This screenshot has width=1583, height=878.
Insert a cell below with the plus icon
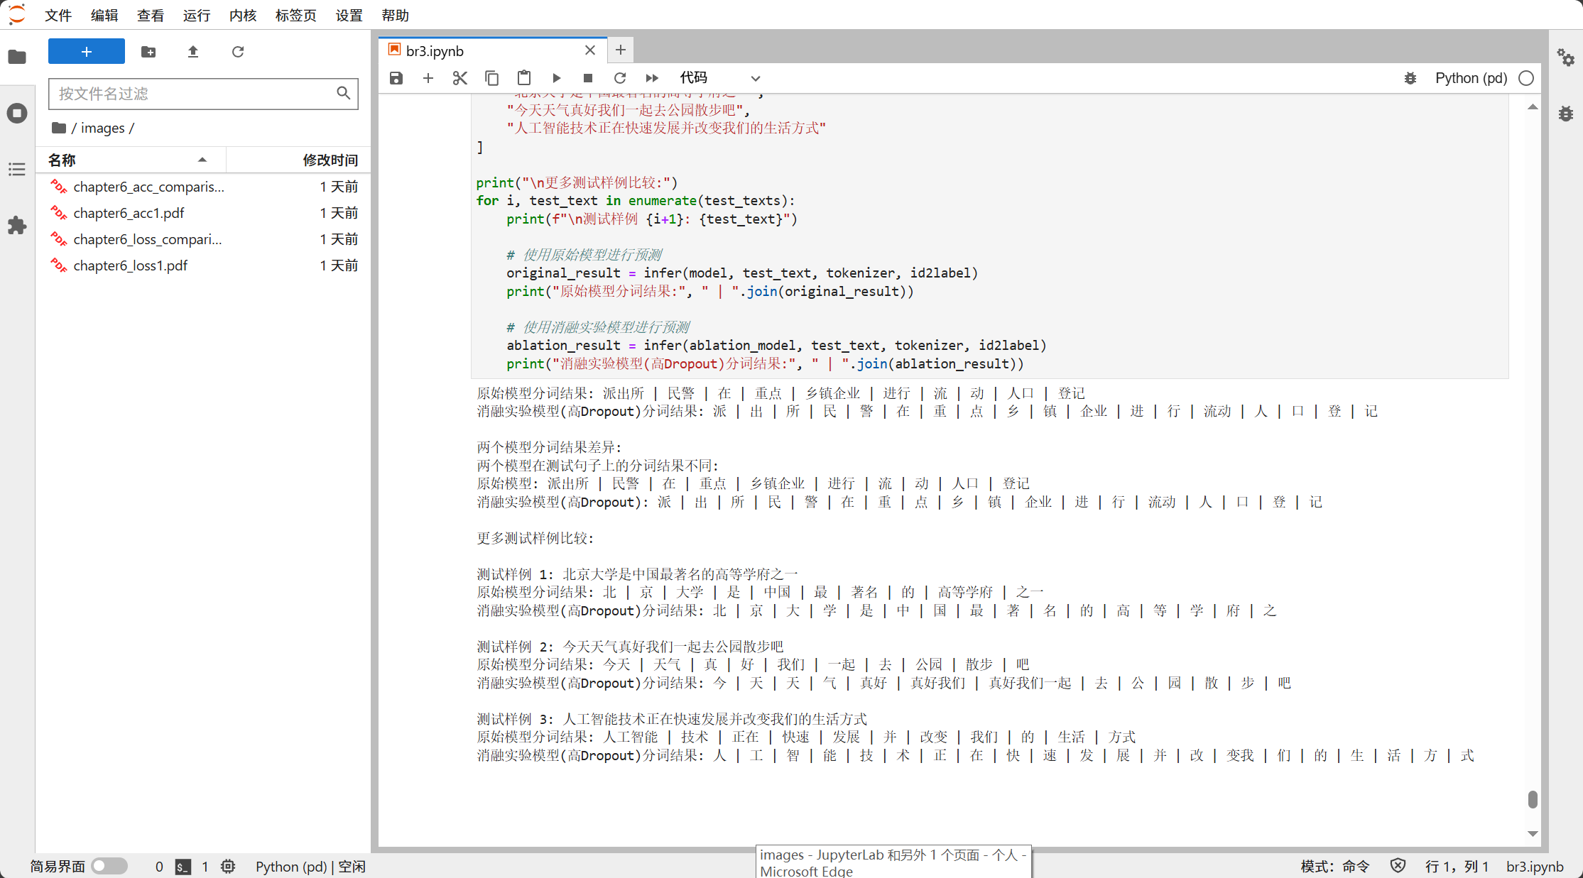[x=428, y=78]
